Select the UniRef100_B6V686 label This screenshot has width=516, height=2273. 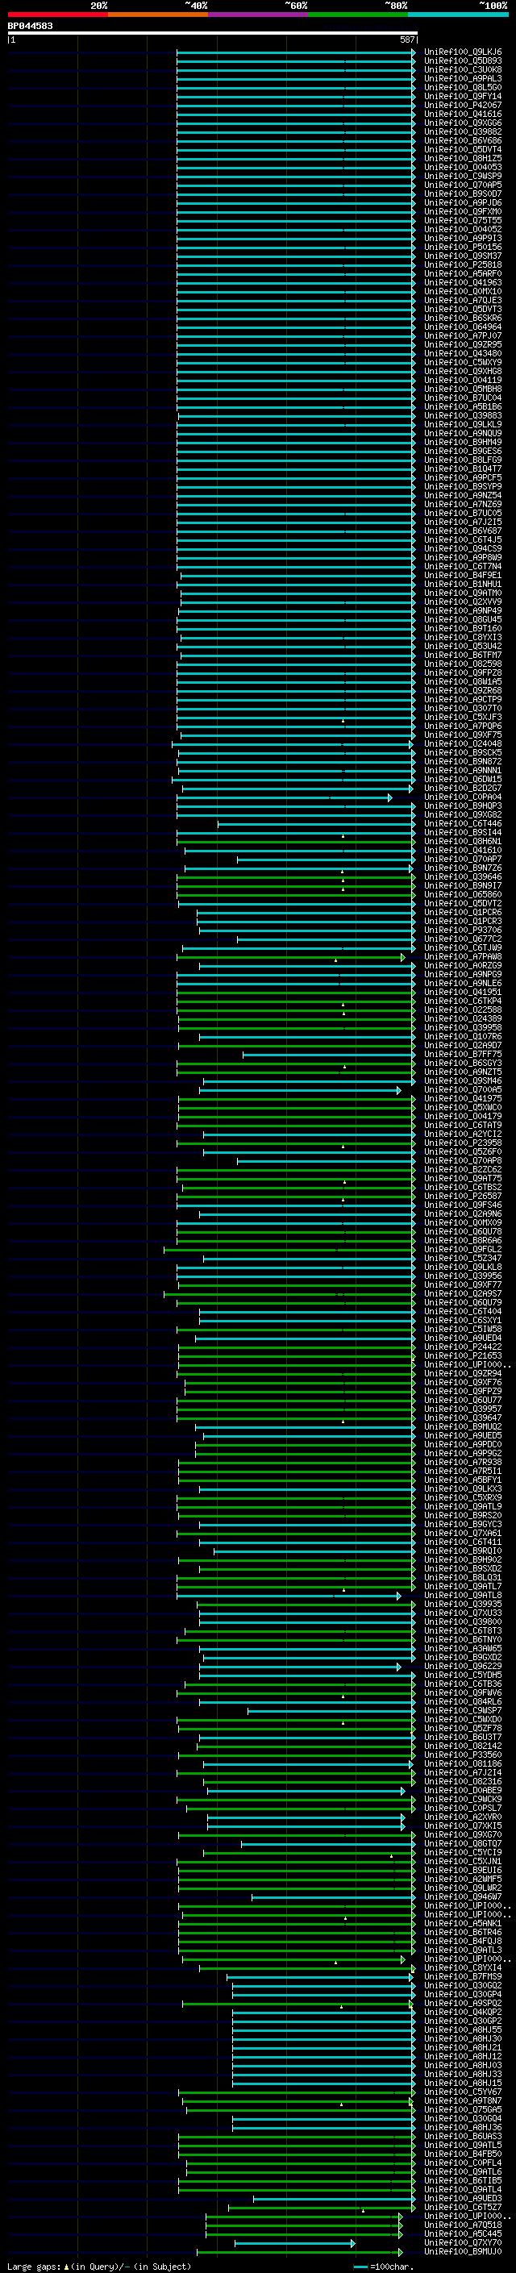coord(463,140)
